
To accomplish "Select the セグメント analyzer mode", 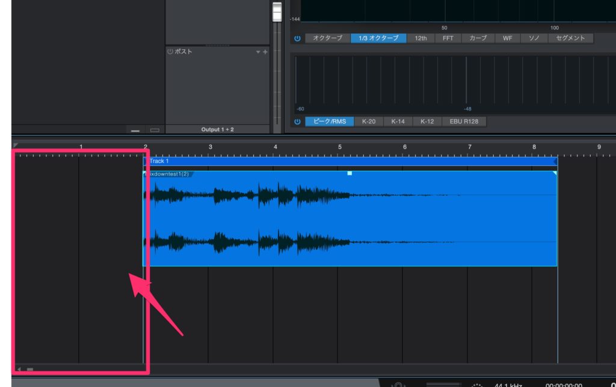I will (570, 38).
